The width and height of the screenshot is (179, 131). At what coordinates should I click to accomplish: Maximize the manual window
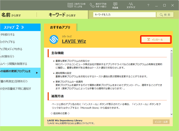coord(164,5)
